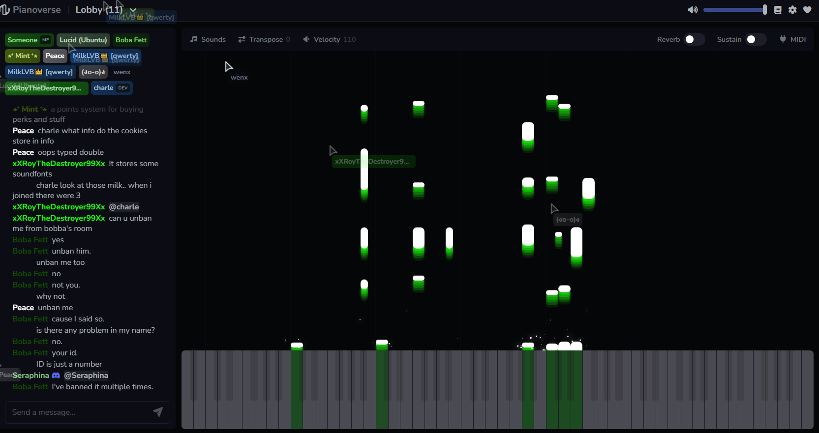
Task: Click the paper plane send icon
Action: [158, 412]
